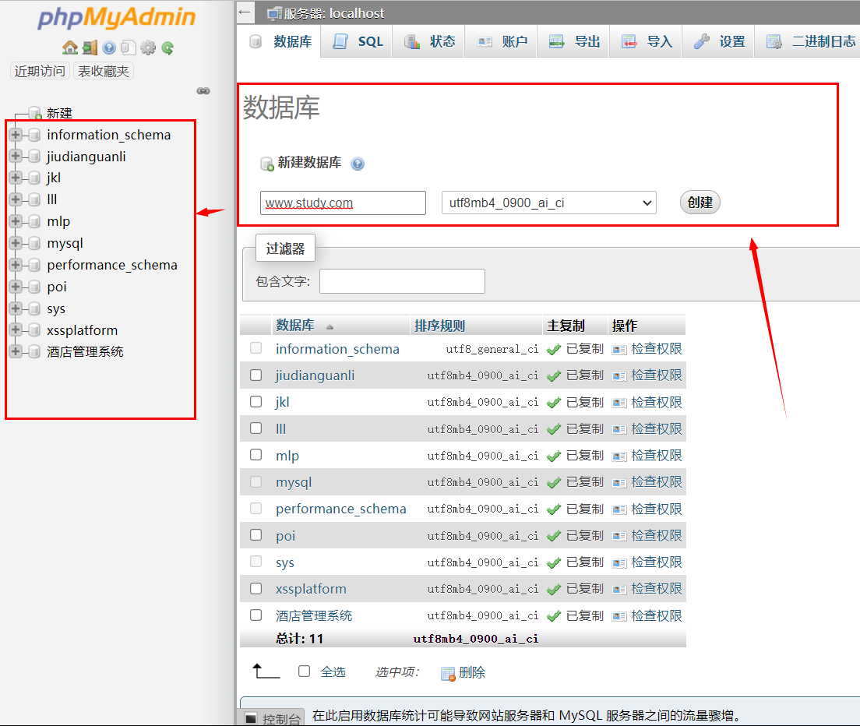This screenshot has height=726, width=860.
Task: Expand the mlp tree node
Action: [x=16, y=221]
